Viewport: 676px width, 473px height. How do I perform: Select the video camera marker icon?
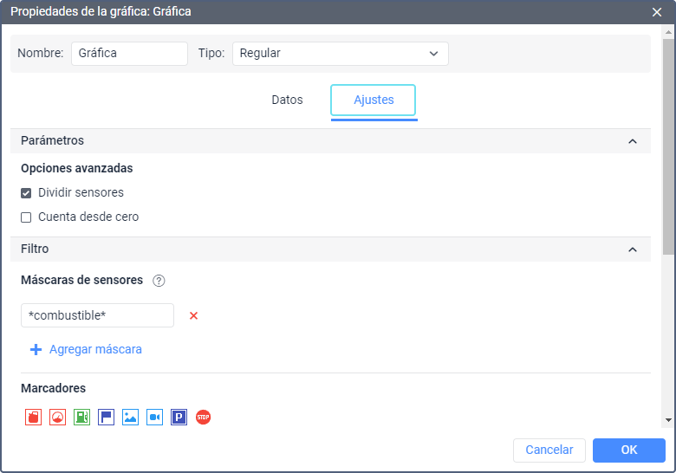tap(154, 418)
